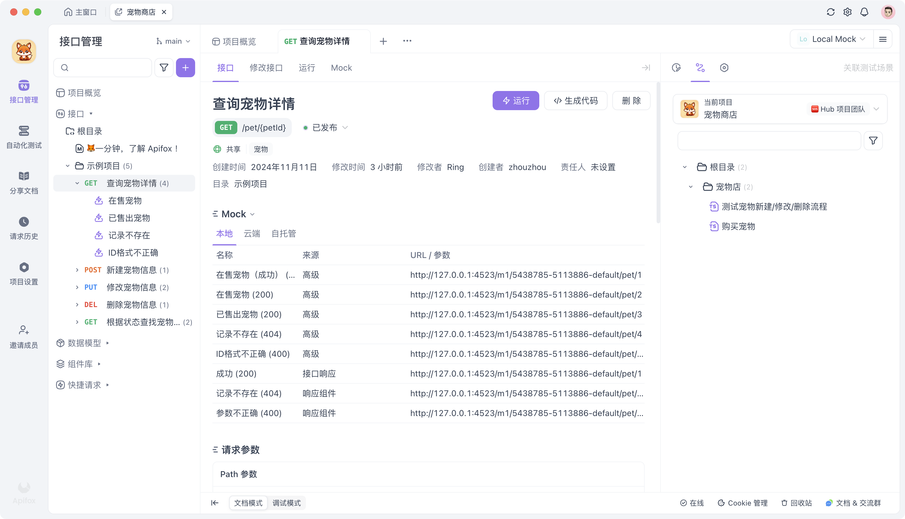Switch to the 修改接口 tab
Image resolution: width=905 pixels, height=519 pixels.
(266, 68)
